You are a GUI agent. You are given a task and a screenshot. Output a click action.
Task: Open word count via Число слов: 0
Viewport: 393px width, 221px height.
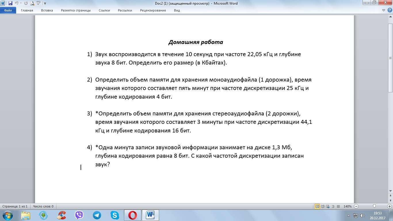click(43, 206)
